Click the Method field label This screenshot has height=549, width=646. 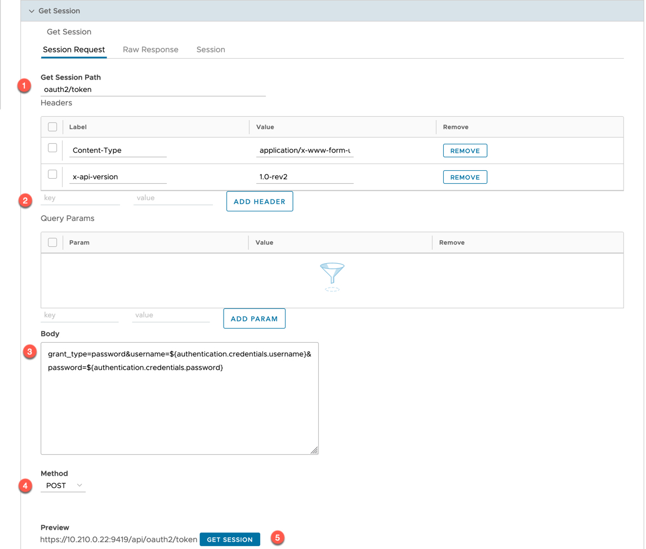(x=55, y=473)
